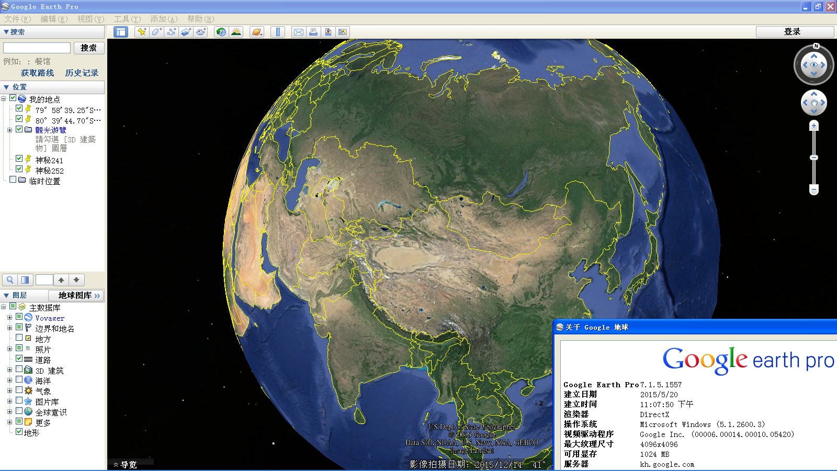This screenshot has height=471, width=837.
Task: Open the 添加(A) menu
Action: point(164,19)
